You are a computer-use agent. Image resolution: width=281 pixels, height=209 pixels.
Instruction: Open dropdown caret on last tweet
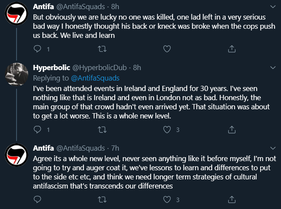point(273,148)
